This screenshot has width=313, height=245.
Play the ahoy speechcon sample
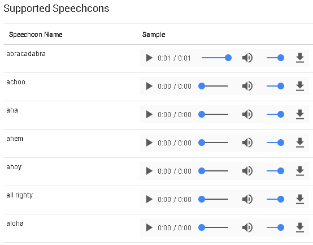click(x=149, y=171)
